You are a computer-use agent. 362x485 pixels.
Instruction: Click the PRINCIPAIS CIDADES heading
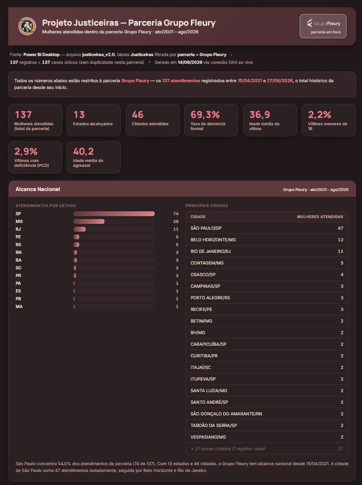click(207, 206)
